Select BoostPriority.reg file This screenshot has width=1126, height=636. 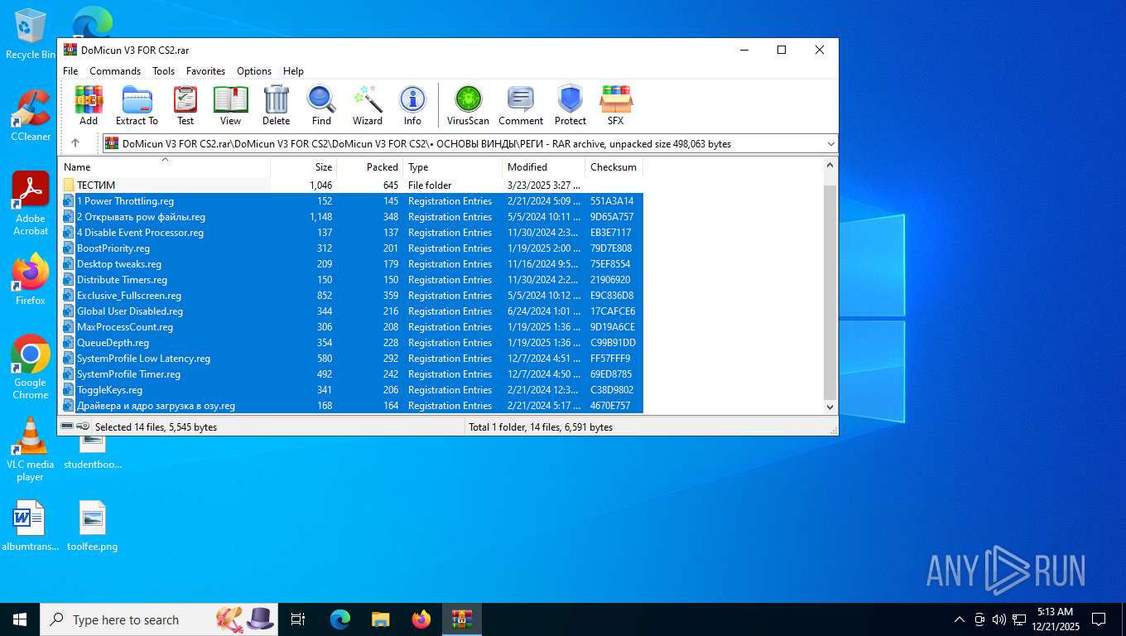113,248
